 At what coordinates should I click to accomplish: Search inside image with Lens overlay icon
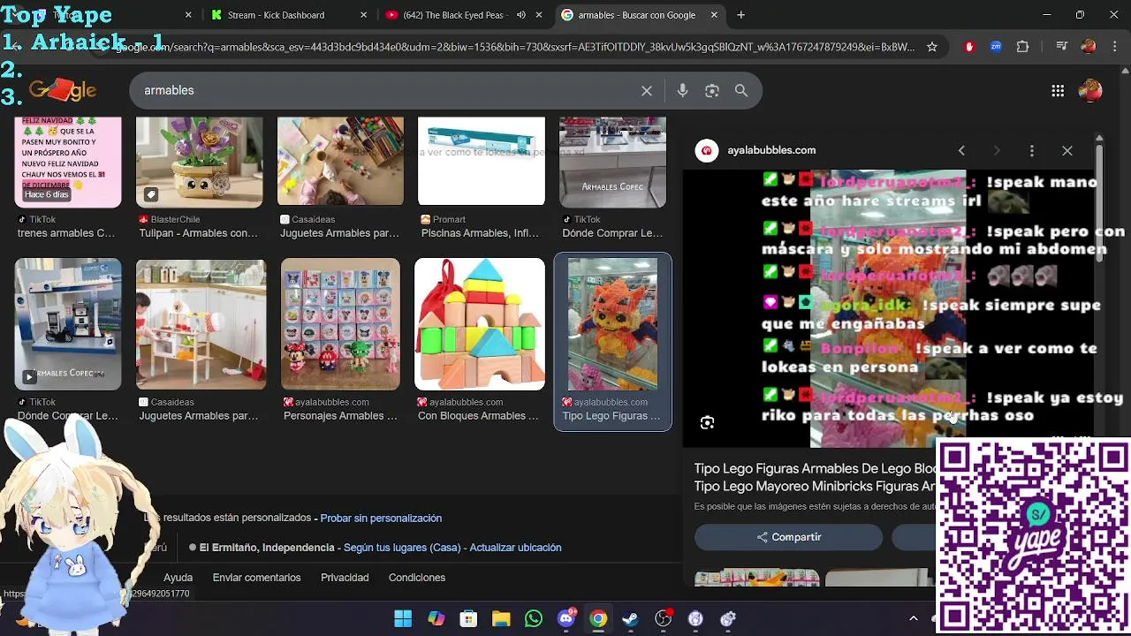(x=707, y=423)
